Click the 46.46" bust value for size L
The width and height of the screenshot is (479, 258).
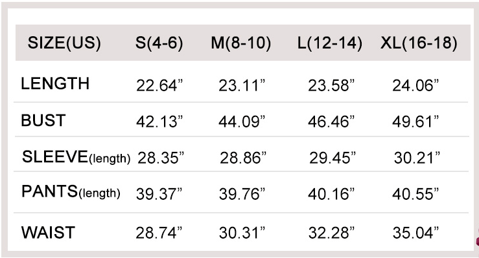pyautogui.click(x=331, y=122)
